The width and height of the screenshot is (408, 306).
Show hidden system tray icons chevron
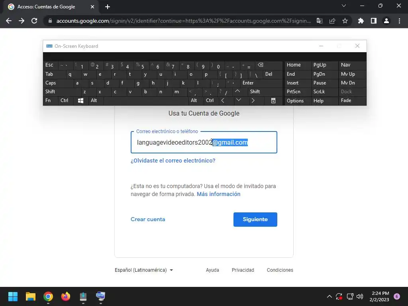(329, 296)
